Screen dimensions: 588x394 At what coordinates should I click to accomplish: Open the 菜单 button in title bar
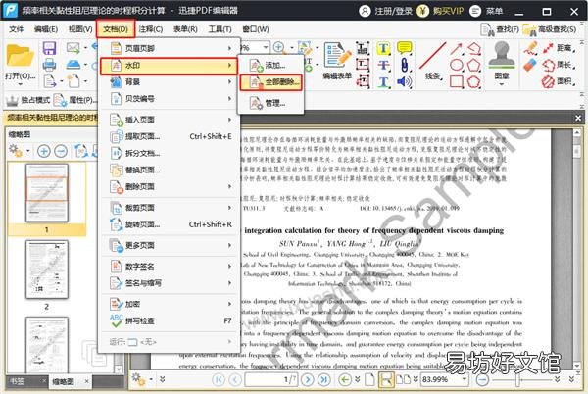click(487, 11)
